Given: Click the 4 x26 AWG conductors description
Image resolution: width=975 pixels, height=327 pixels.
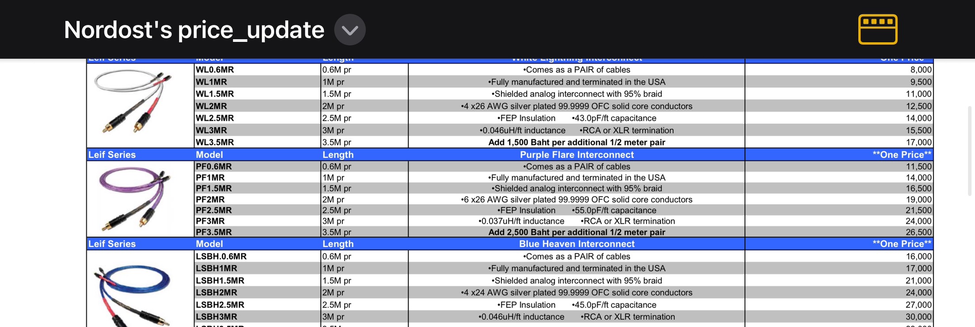Looking at the screenshot, I should (577, 106).
